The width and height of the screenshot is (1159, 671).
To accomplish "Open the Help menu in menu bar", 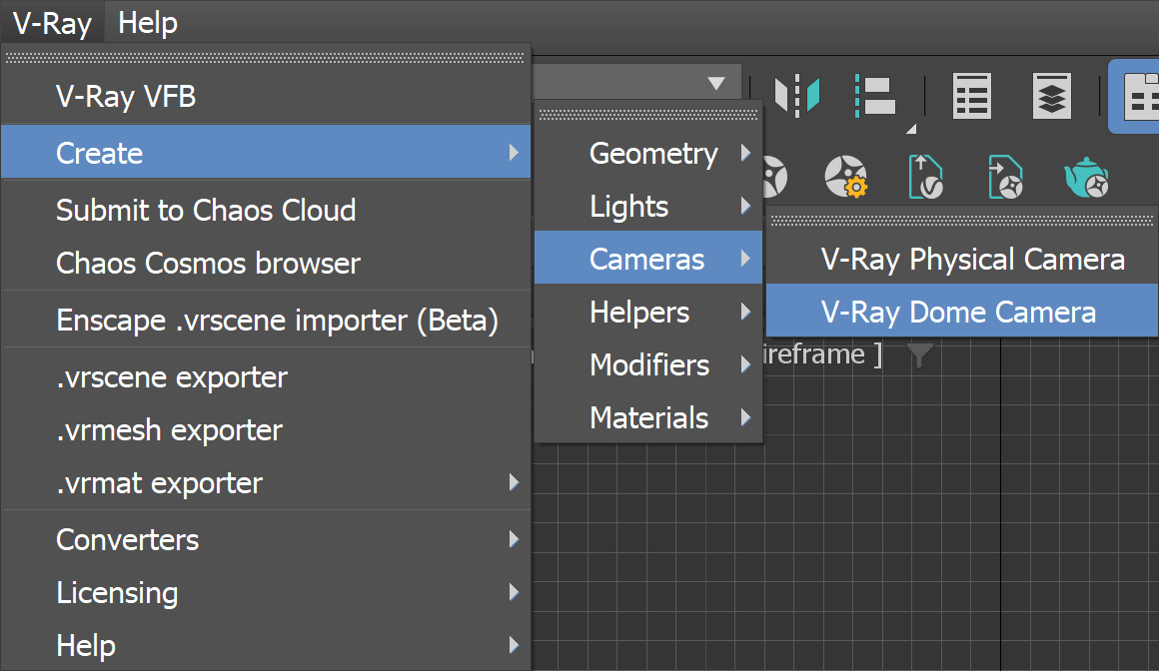I will pos(148,23).
